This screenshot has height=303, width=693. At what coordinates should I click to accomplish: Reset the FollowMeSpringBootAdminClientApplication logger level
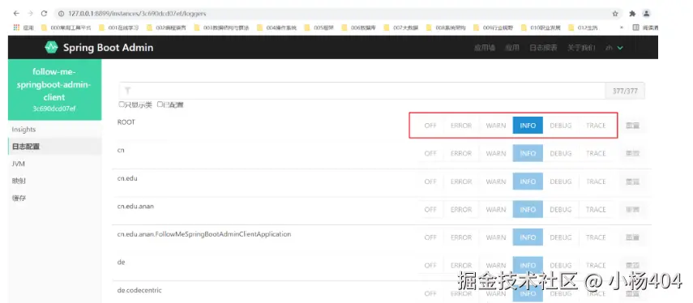[632, 237]
